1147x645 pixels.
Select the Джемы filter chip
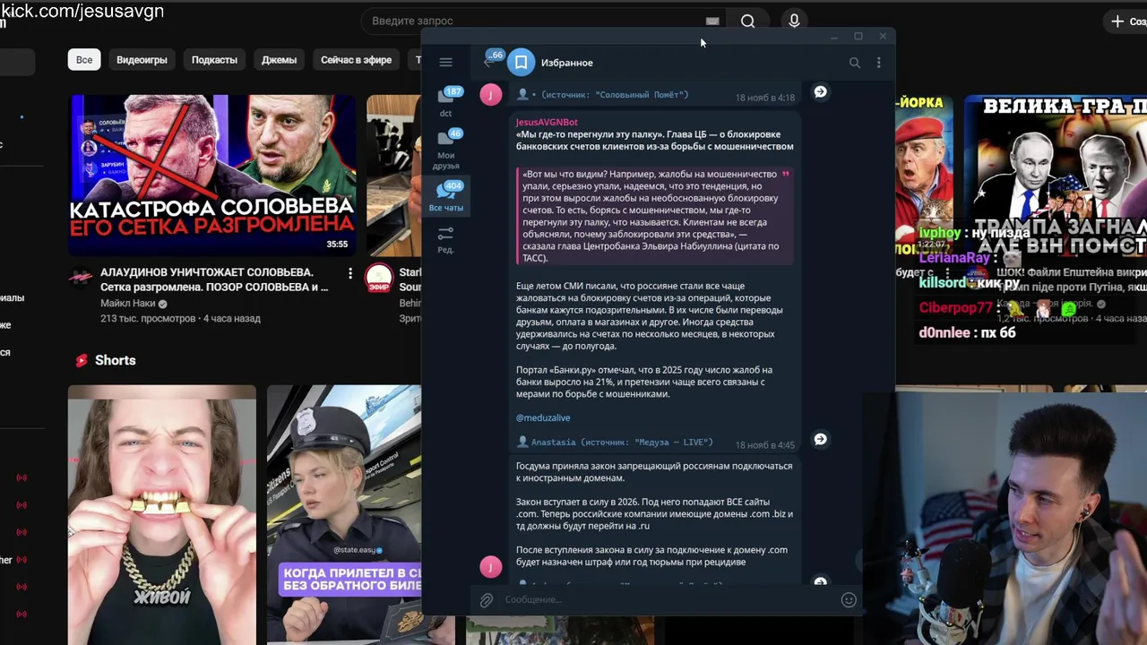(279, 60)
